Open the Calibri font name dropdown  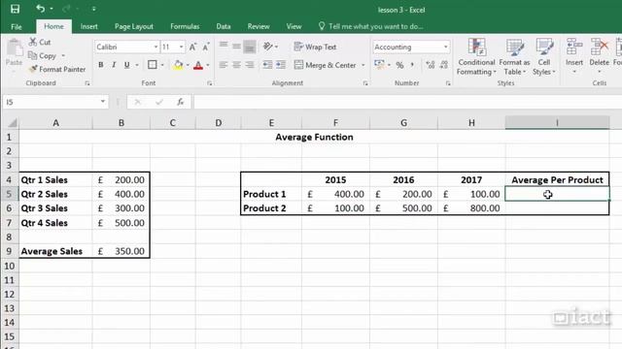155,47
